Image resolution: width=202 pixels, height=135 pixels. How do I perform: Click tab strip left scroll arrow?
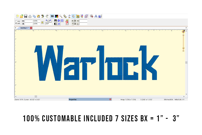(x=15, y=28)
